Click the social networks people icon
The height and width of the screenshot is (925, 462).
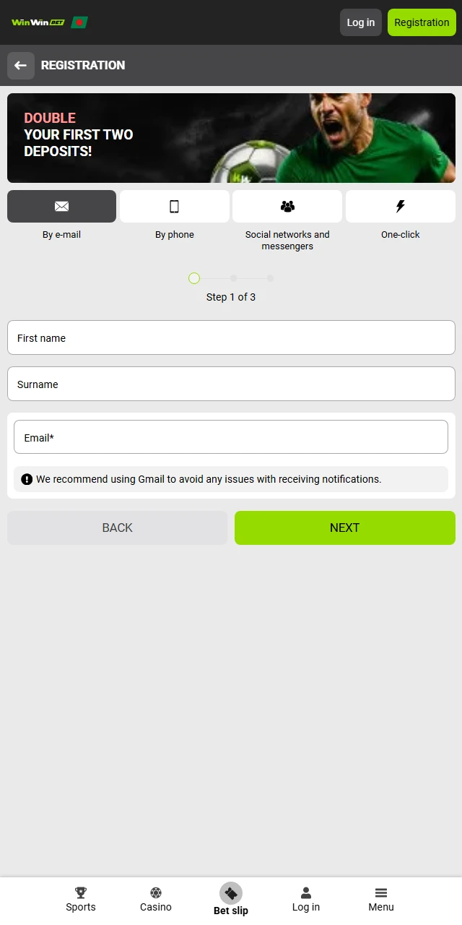click(x=287, y=206)
